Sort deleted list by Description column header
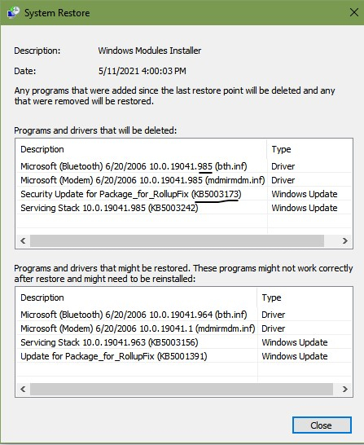Screen dimensions: 364x445 coord(142,149)
